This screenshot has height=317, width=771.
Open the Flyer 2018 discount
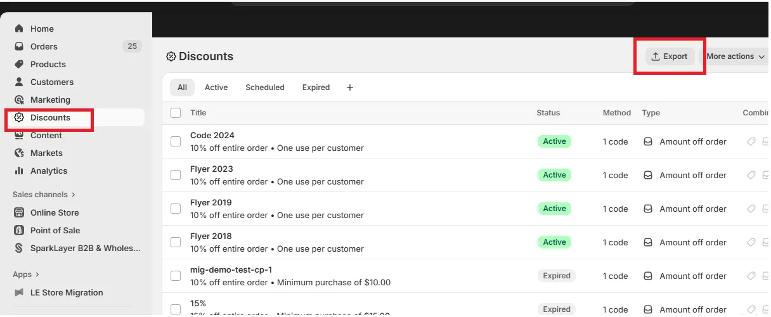click(x=211, y=236)
